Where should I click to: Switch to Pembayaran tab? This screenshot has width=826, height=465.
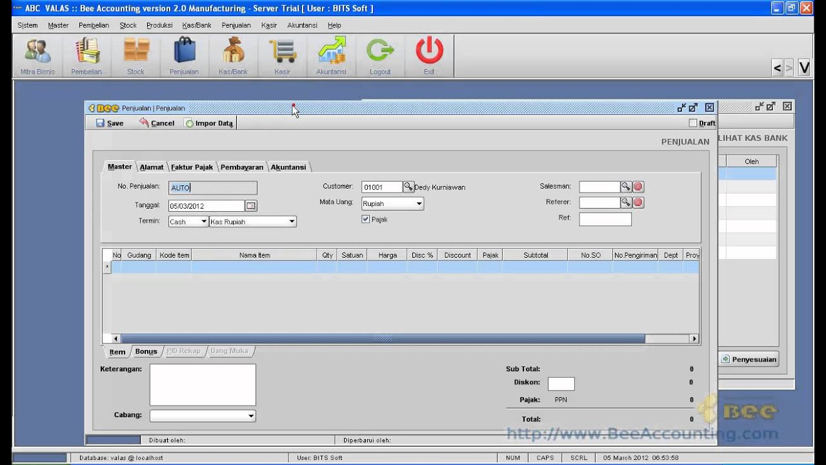(x=242, y=167)
